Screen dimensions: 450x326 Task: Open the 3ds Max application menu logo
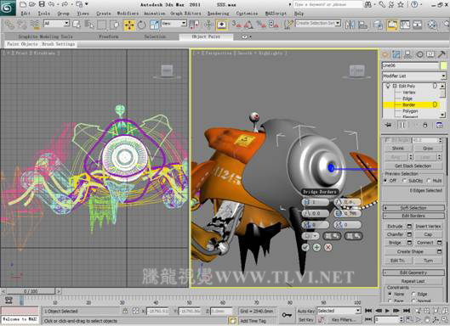8,8
